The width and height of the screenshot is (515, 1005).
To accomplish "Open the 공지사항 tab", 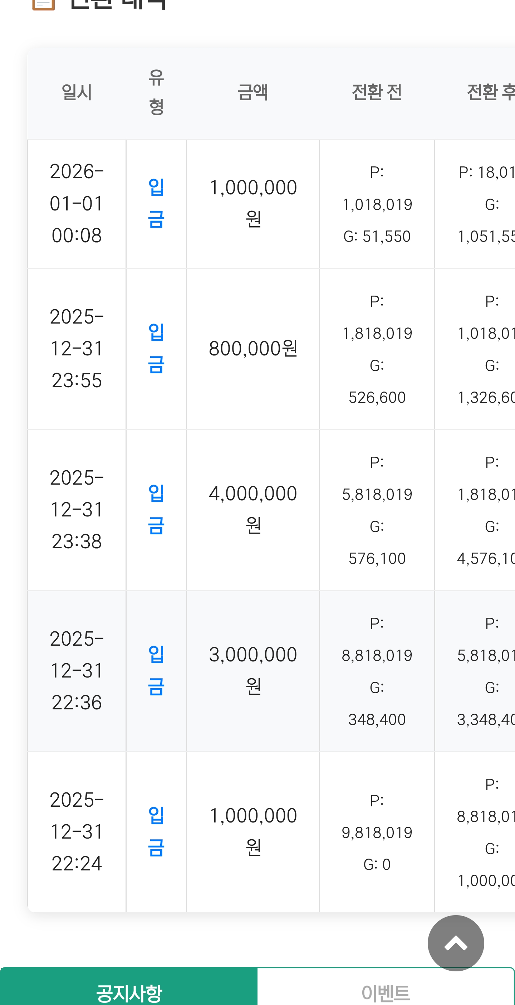I will pyautogui.click(x=129, y=991).
